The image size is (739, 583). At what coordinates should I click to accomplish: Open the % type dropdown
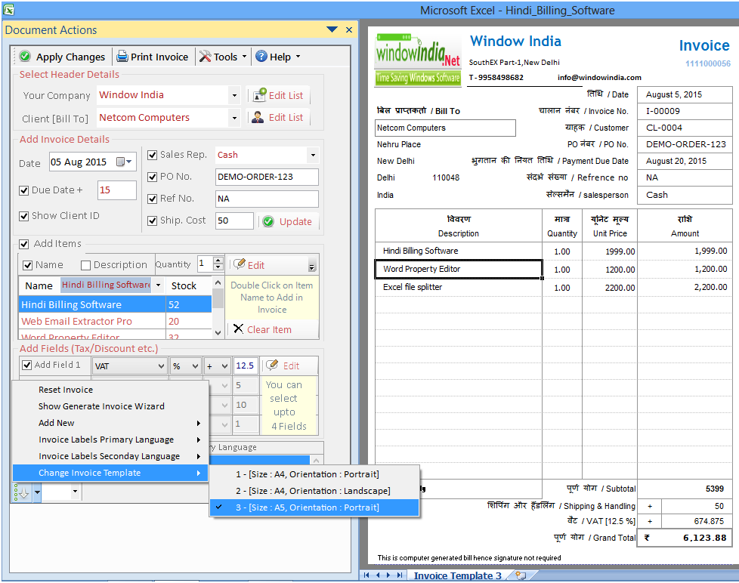[195, 366]
